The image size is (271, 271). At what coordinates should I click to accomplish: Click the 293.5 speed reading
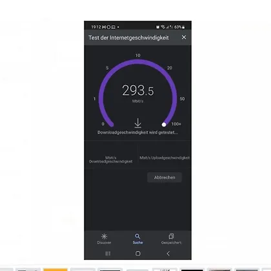[x=138, y=90]
